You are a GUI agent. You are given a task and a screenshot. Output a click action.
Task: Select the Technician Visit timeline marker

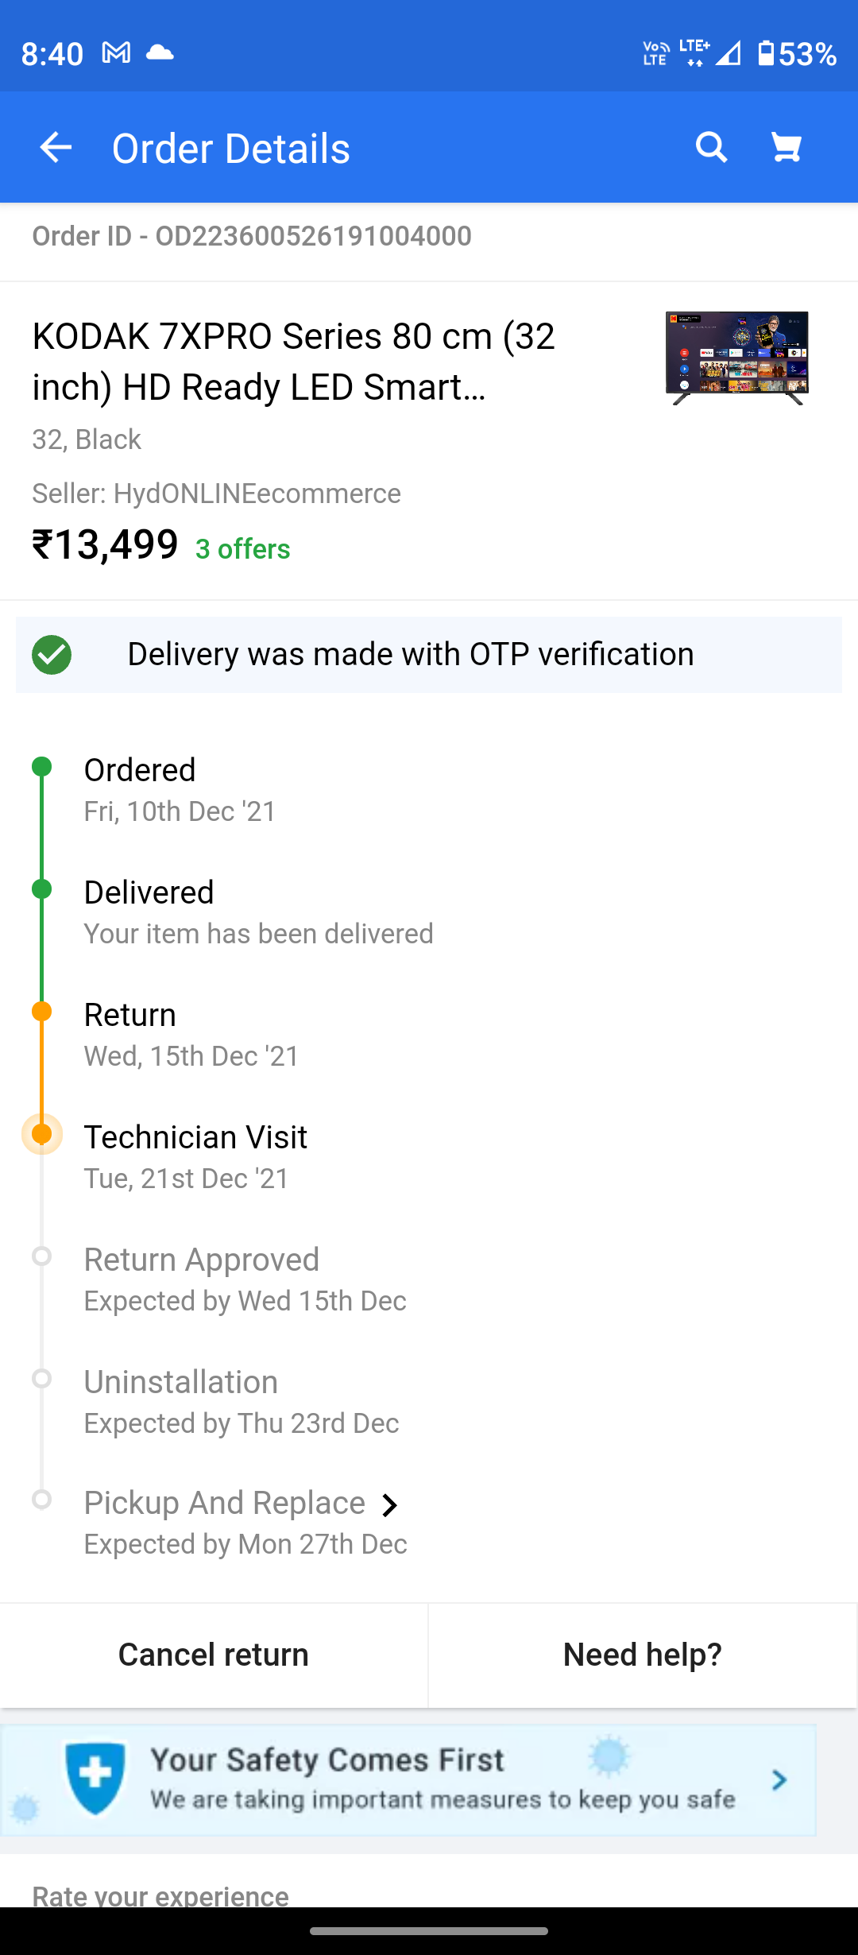coord(42,1134)
